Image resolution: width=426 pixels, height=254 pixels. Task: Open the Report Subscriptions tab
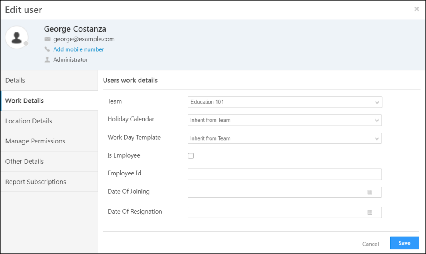(35, 182)
